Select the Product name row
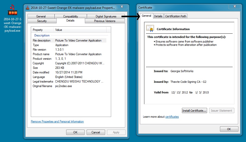This screenshot has height=142, width=246. coord(69,54)
